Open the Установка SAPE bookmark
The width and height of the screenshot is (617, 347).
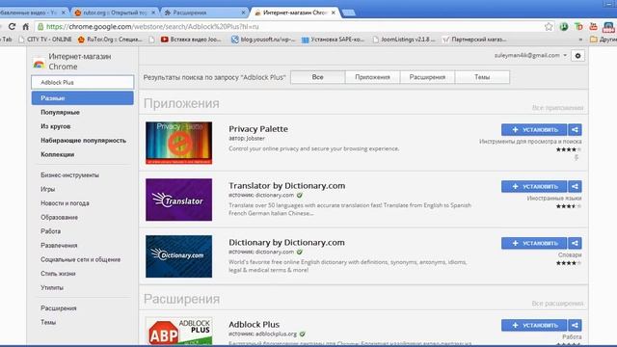[x=333, y=40]
